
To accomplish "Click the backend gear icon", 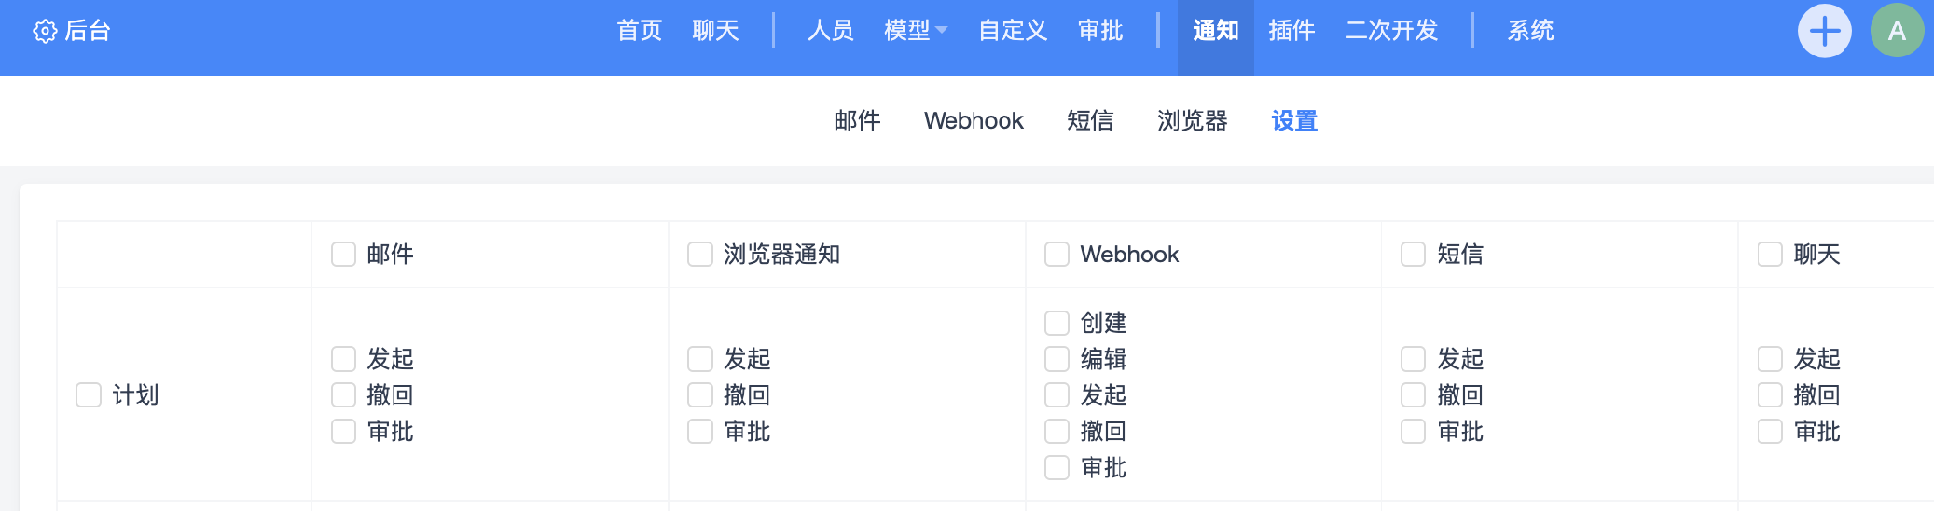I will tap(45, 31).
